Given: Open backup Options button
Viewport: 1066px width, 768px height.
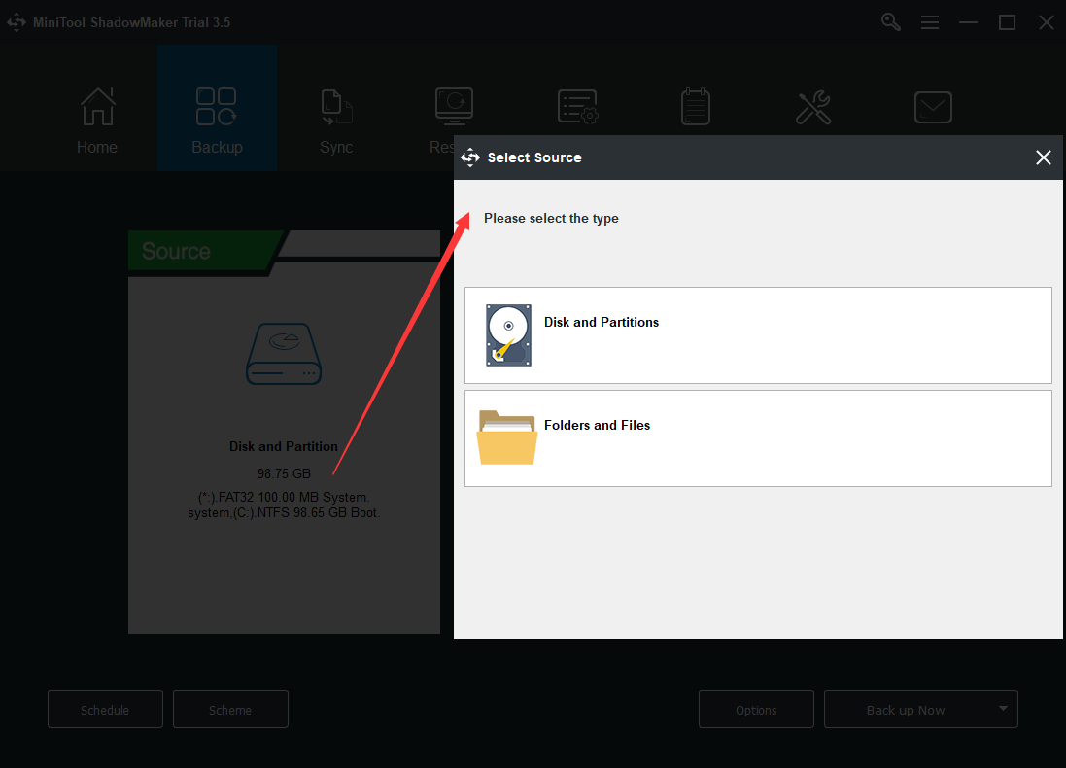Looking at the screenshot, I should click(756, 710).
